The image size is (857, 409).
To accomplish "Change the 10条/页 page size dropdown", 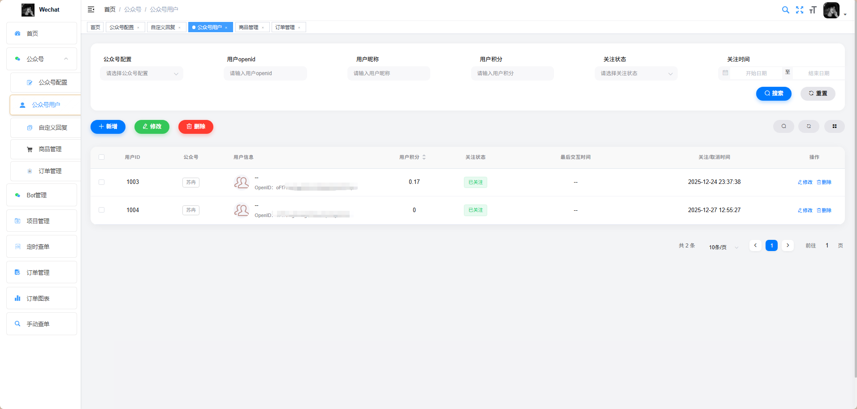I will point(723,247).
